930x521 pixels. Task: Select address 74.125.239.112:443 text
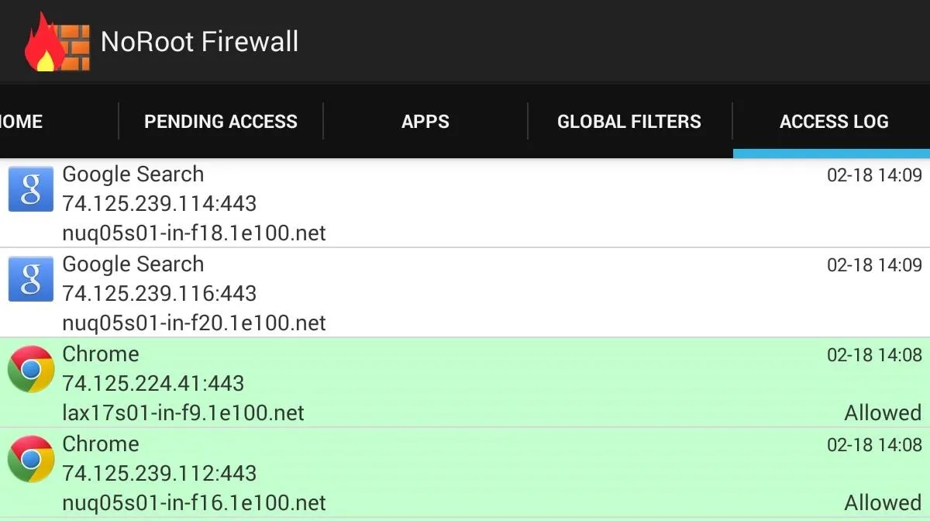[x=159, y=473]
